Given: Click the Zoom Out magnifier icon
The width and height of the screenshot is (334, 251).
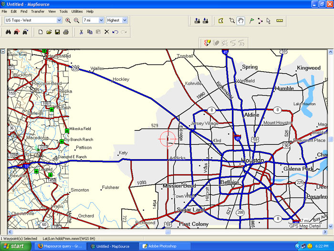Looking at the screenshot, I should 76,20.
